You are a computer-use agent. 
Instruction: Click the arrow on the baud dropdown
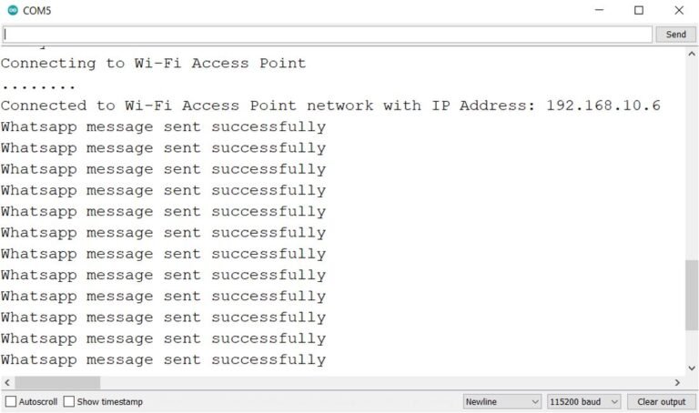(614, 402)
